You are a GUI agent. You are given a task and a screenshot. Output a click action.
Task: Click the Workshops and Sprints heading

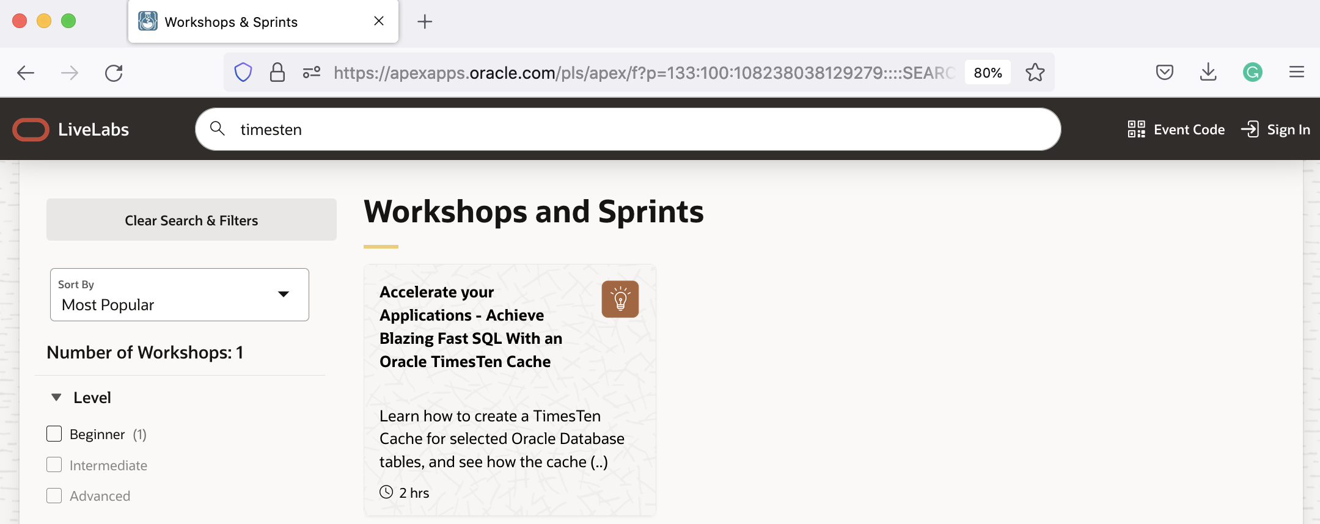[533, 212]
